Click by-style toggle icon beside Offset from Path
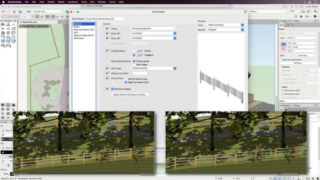Screen dimensions: 320x180 pos(107,73)
